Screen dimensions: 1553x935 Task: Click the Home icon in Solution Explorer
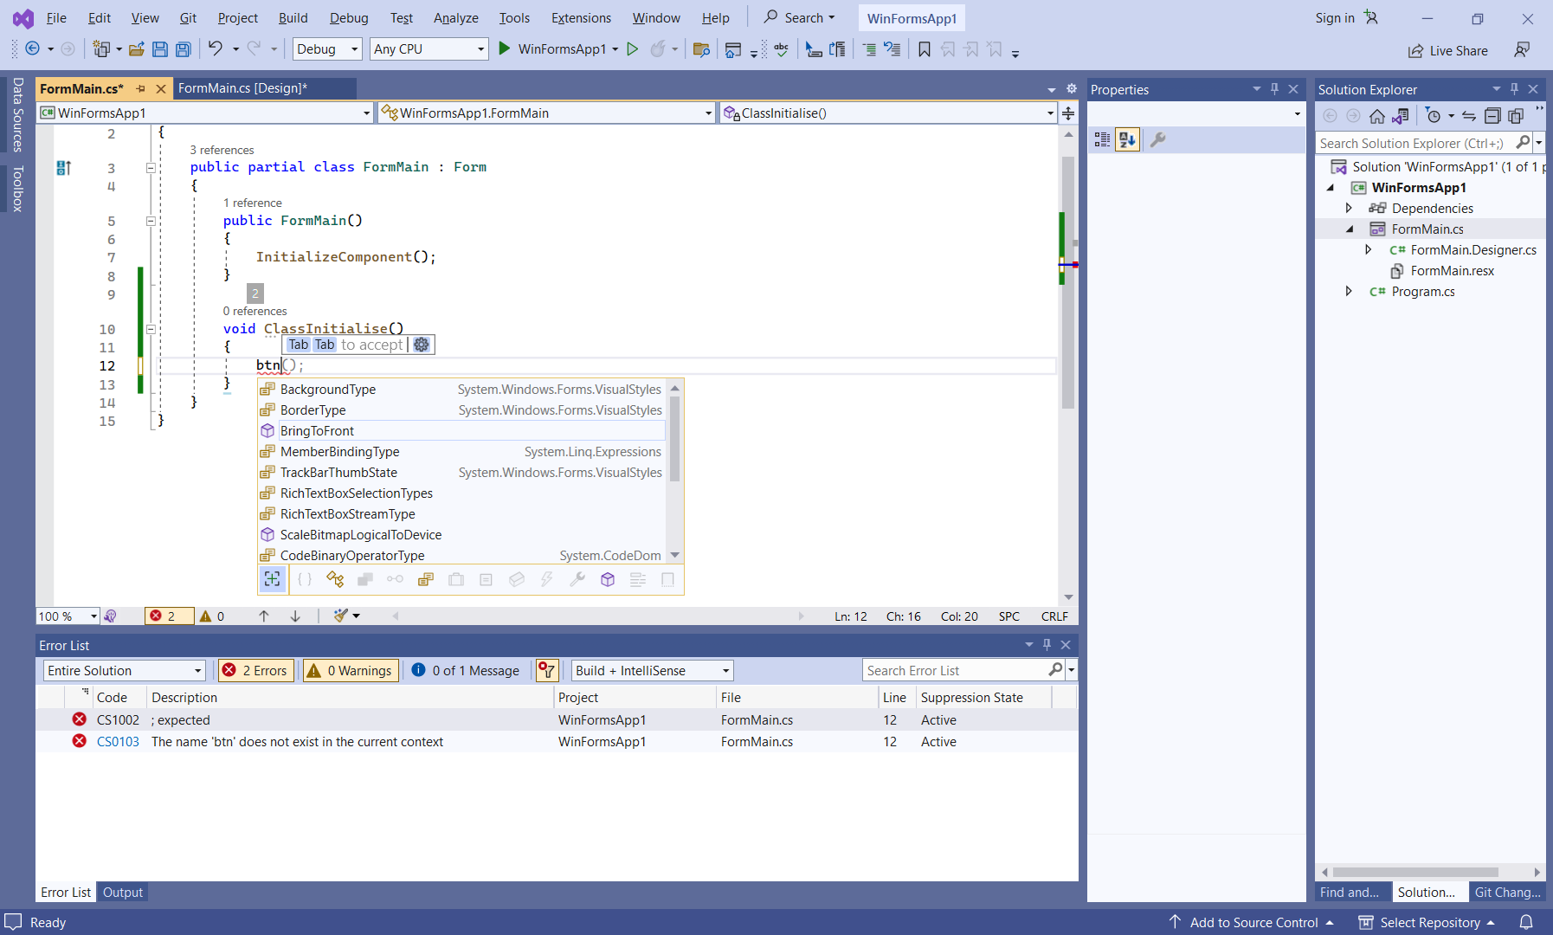pos(1376,116)
